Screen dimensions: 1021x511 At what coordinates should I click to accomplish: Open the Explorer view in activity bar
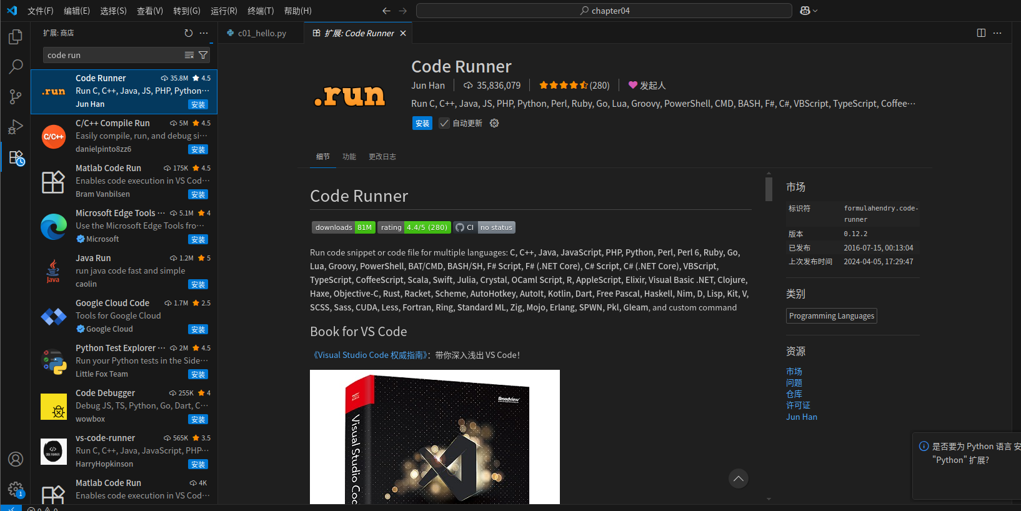point(16,37)
